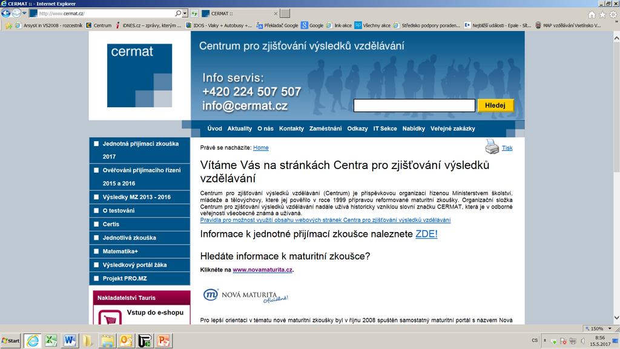This screenshot has width=620, height=349.
Task: Click the yellow Hledej button
Action: pyautogui.click(x=495, y=105)
